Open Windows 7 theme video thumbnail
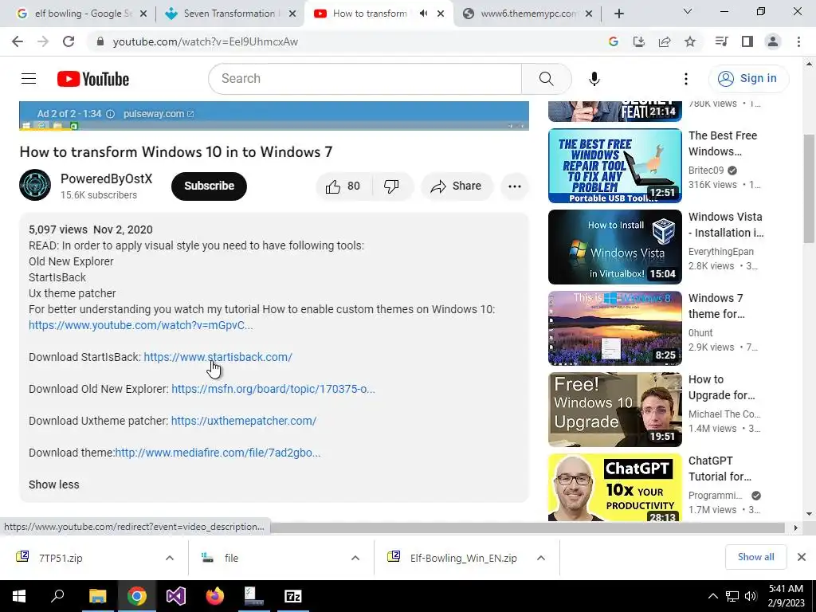The image size is (816, 612). click(614, 328)
